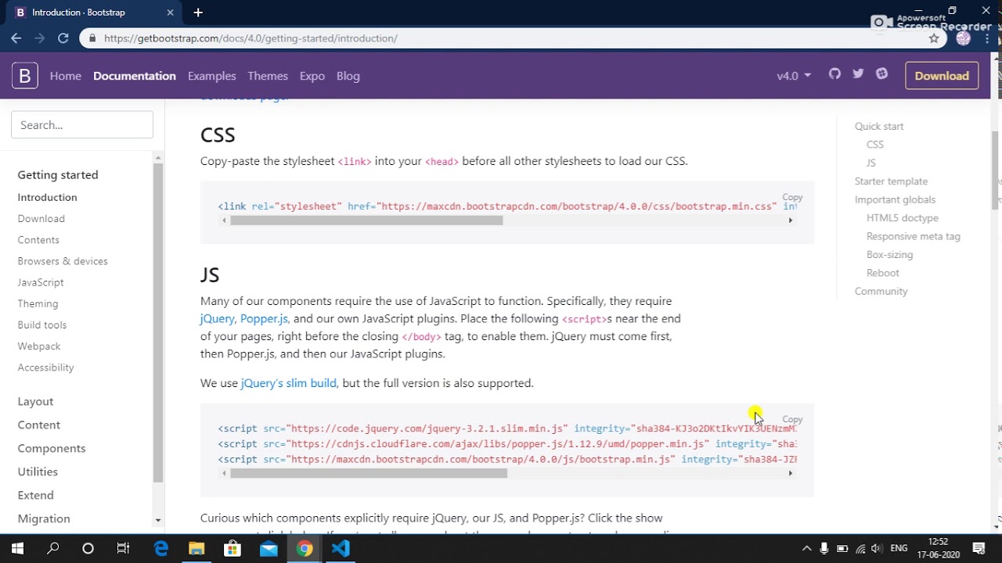The image size is (1002, 563).
Task: Click the browser address bar URL
Action: click(250, 38)
